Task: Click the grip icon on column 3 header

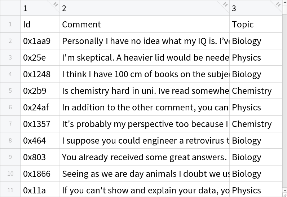Action: pos(278,4)
